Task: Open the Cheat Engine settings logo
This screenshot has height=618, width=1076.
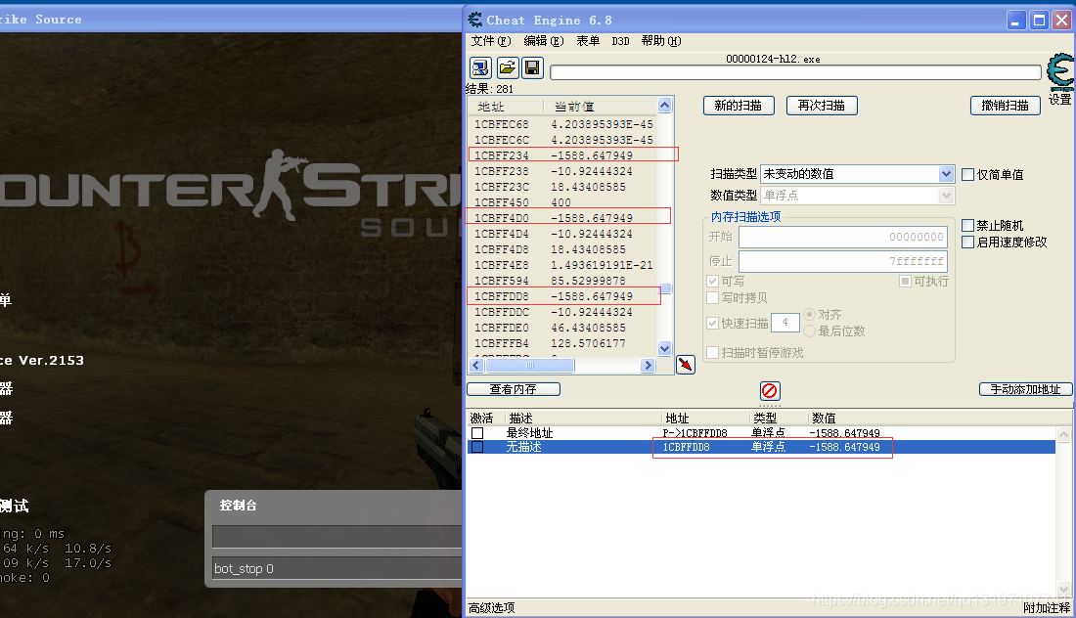Action: 1060,72
